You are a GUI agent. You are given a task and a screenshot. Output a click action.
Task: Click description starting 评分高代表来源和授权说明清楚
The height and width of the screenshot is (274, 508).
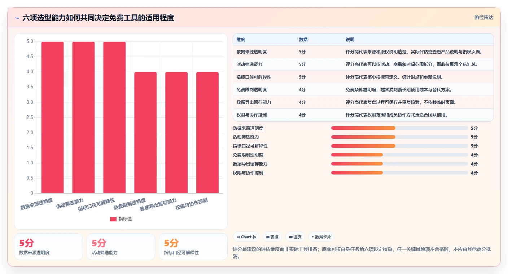[414, 52]
